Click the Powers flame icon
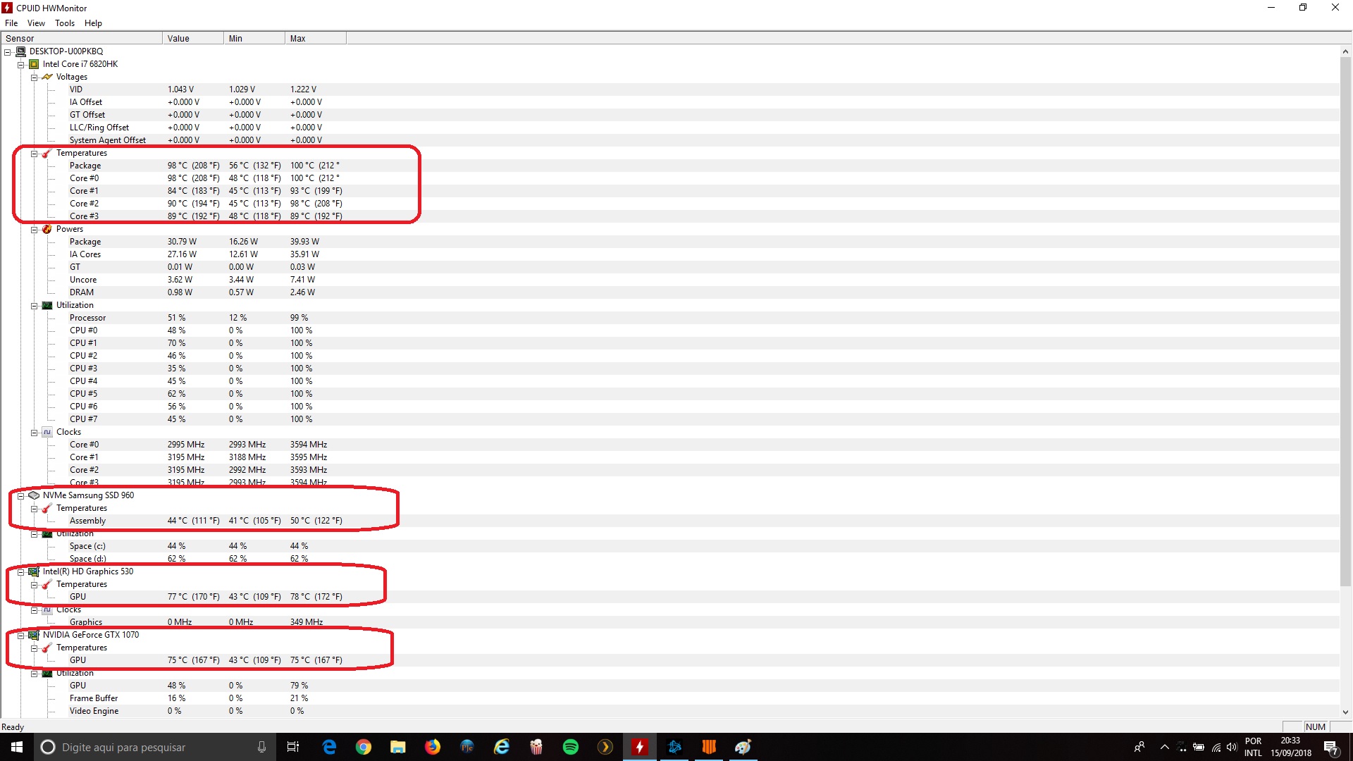 47,229
